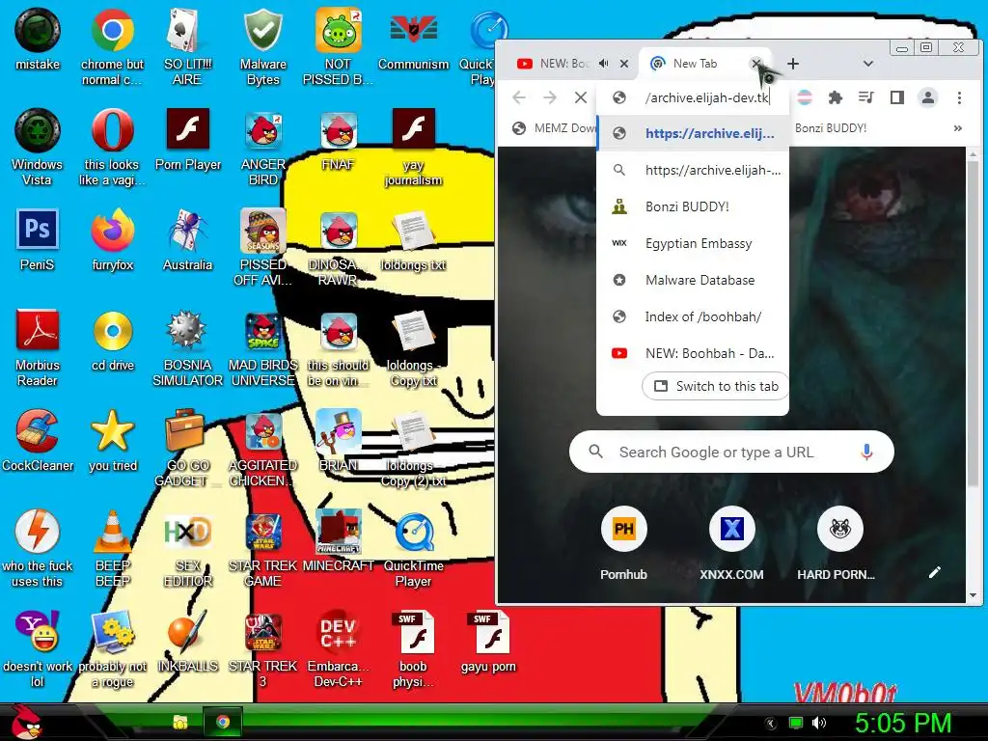Select the 'Australia' spider solitaire icon
This screenshot has height=741, width=988.
(187, 239)
